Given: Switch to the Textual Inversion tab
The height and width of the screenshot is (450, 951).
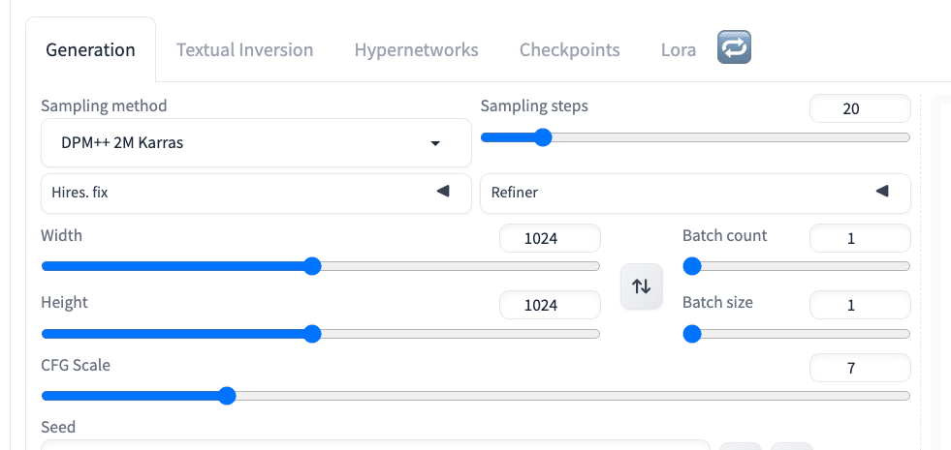Looking at the screenshot, I should (x=244, y=50).
